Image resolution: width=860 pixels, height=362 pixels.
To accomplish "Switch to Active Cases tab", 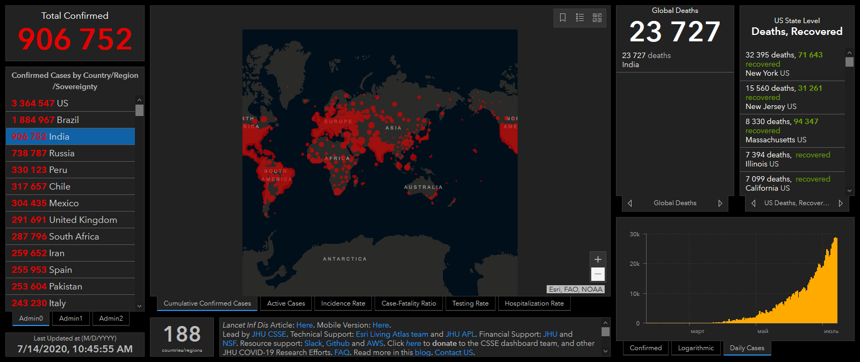I will click(286, 303).
